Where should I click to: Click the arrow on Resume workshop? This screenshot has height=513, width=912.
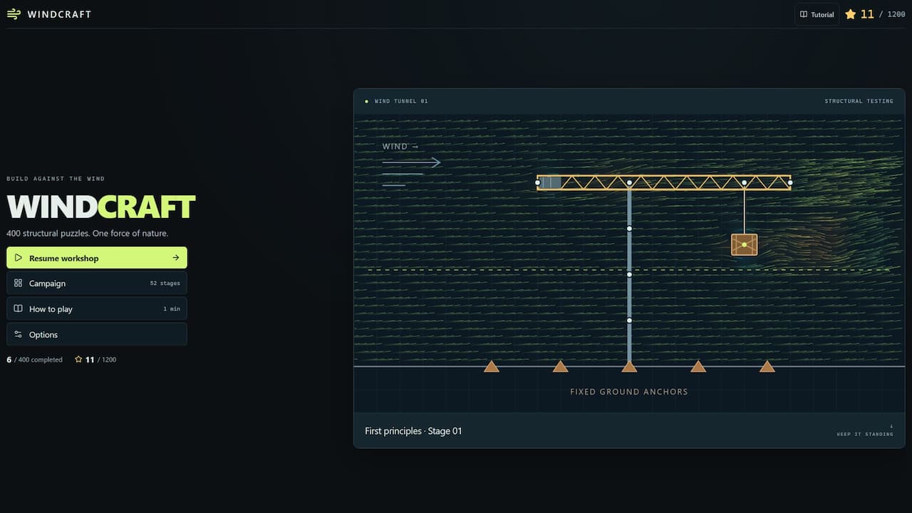(x=175, y=258)
